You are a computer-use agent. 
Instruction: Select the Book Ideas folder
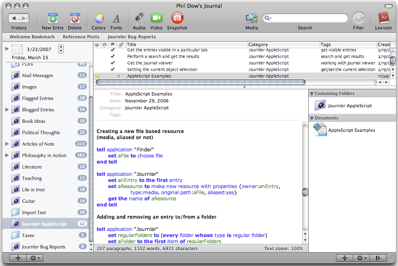click(46, 121)
